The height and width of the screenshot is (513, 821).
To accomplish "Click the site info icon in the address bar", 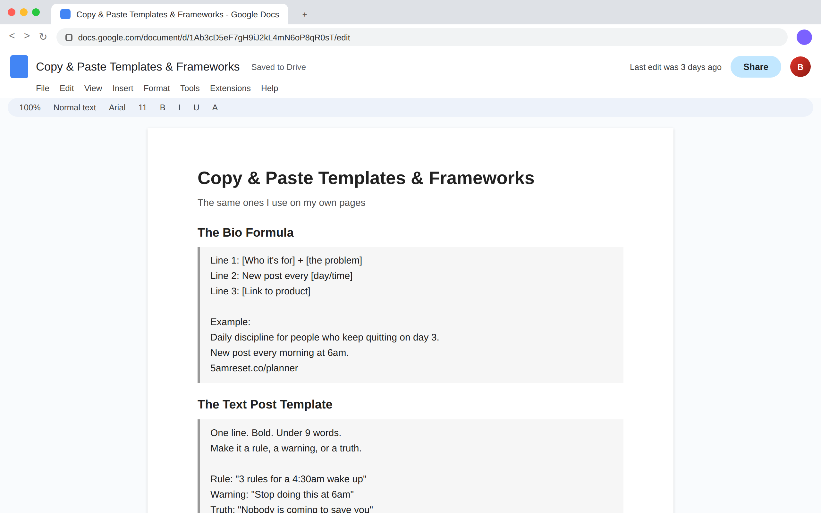I will pyautogui.click(x=69, y=37).
